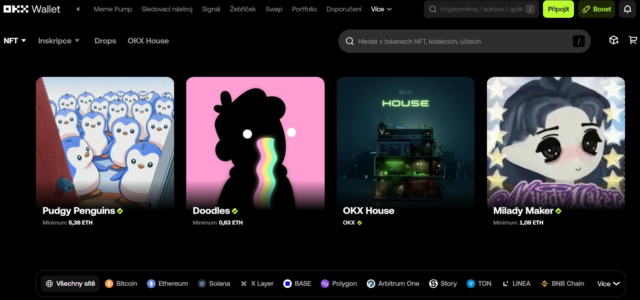640x300 pixels.
Task: Open the Drops tab
Action: click(x=105, y=41)
